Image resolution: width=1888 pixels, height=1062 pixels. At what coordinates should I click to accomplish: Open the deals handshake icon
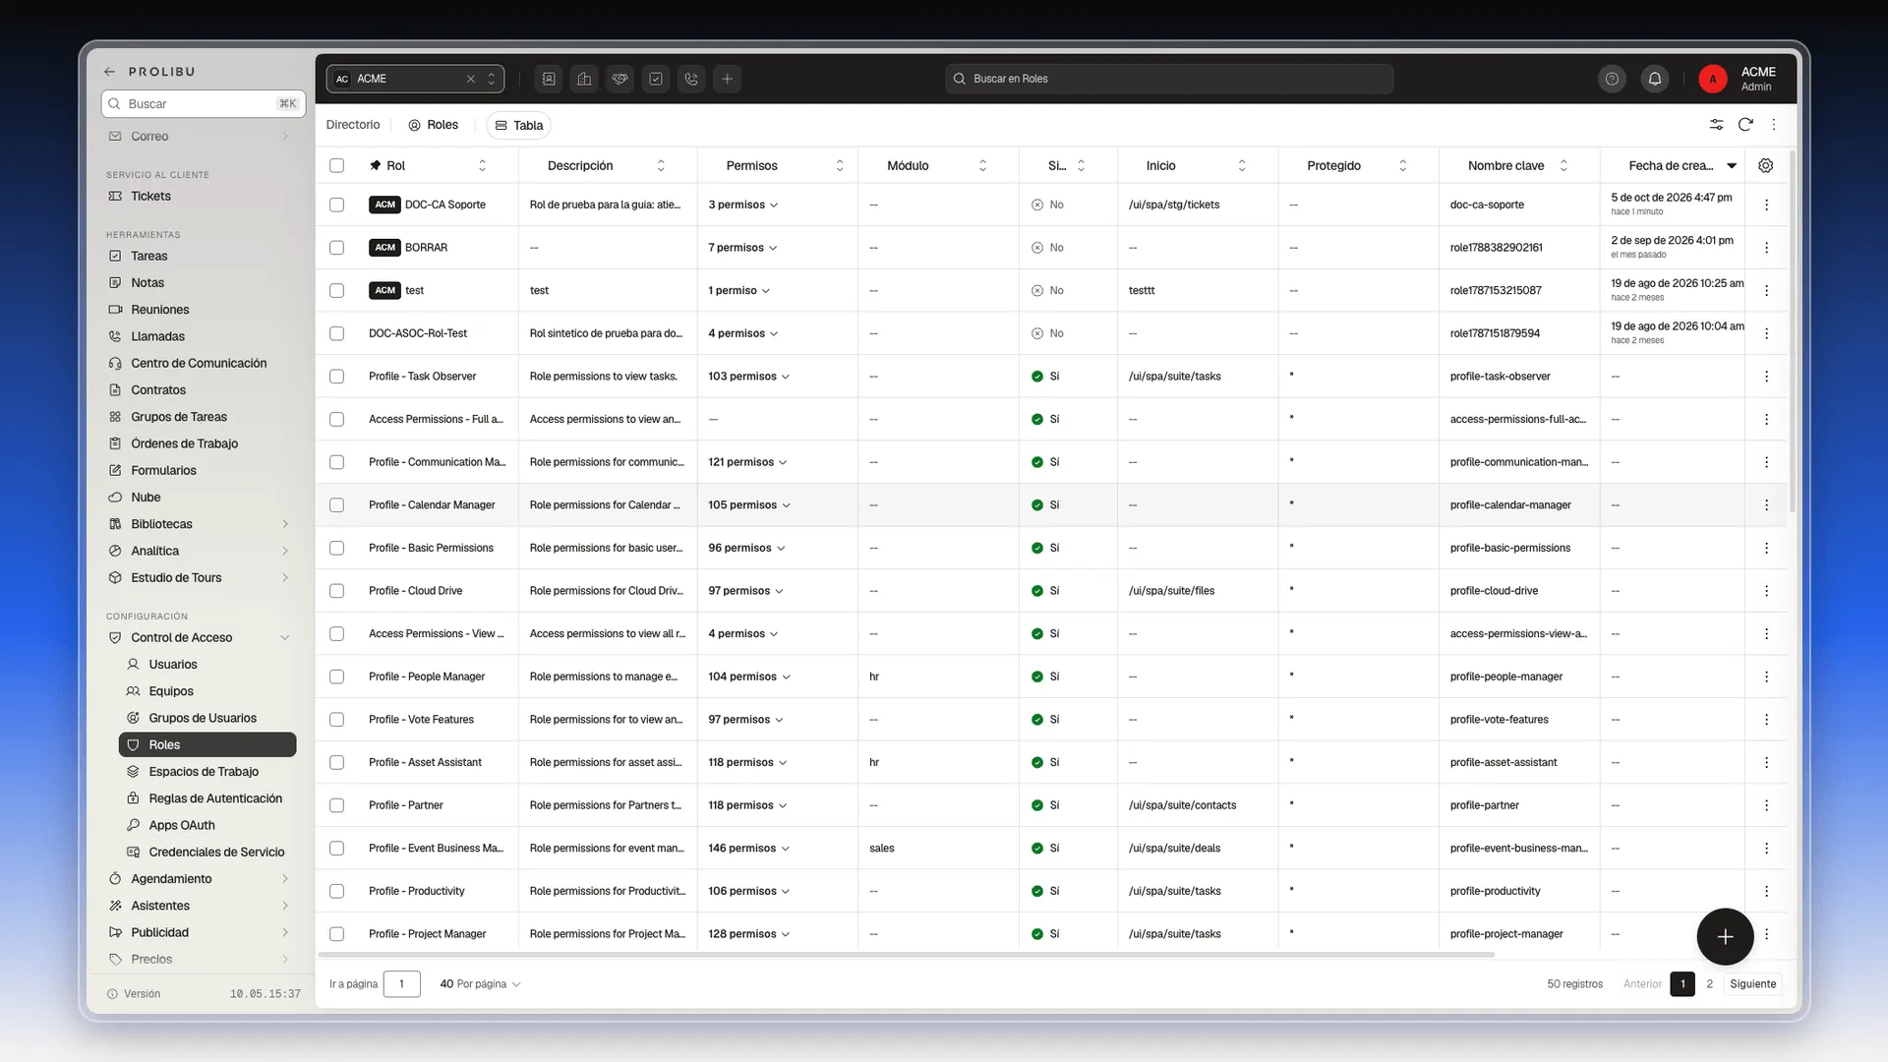[x=620, y=79]
